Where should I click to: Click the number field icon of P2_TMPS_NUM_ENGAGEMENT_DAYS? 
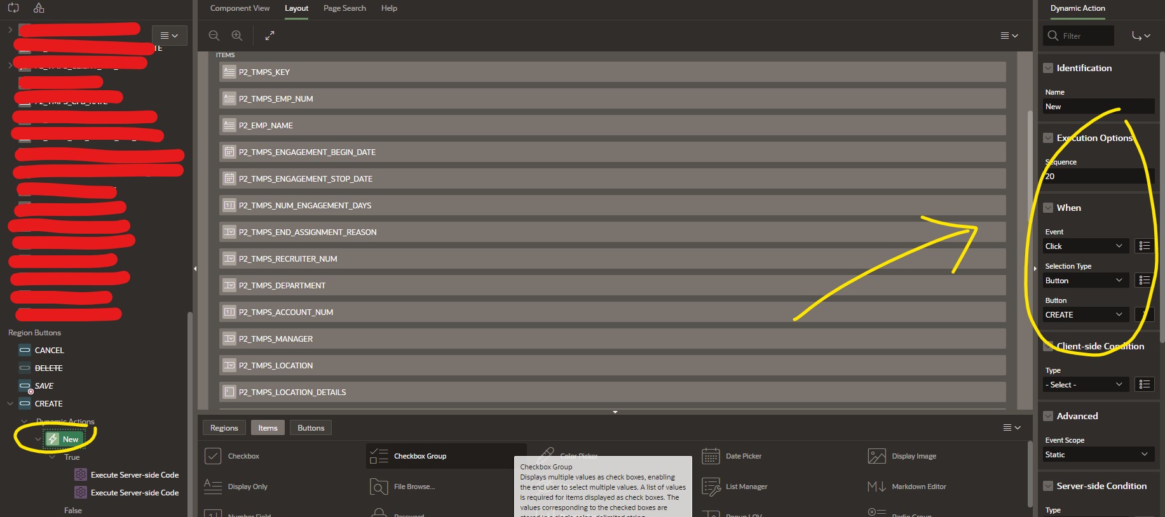(229, 205)
